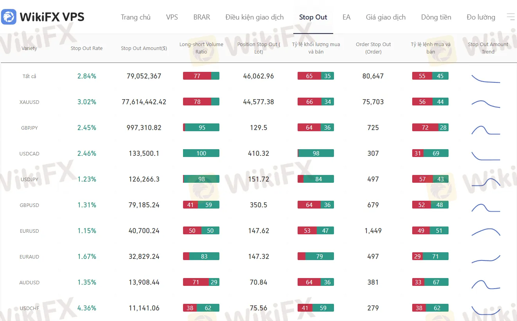Switch to the BRAR tab
The height and width of the screenshot is (321, 517).
201,17
